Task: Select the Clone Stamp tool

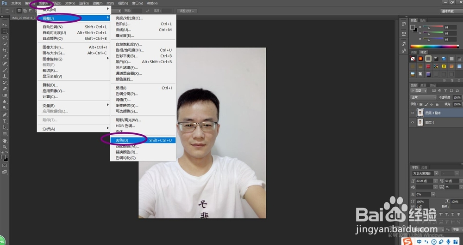Action: (5, 77)
